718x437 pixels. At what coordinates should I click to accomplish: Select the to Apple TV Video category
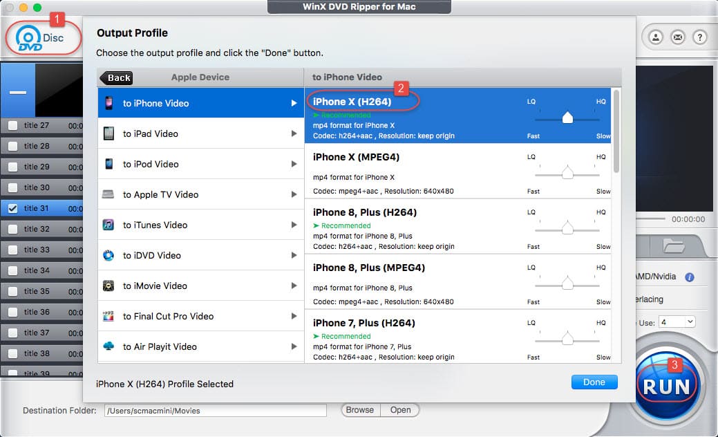pyautogui.click(x=201, y=194)
